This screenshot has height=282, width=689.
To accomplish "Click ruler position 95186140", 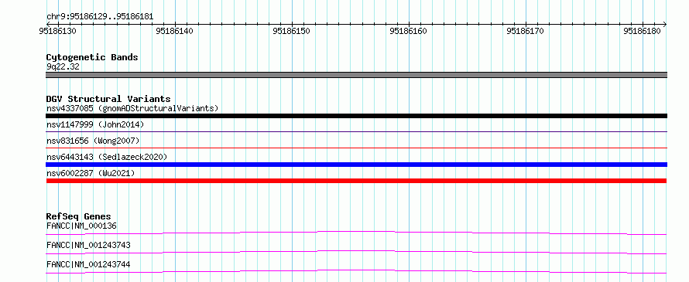I will [175, 31].
